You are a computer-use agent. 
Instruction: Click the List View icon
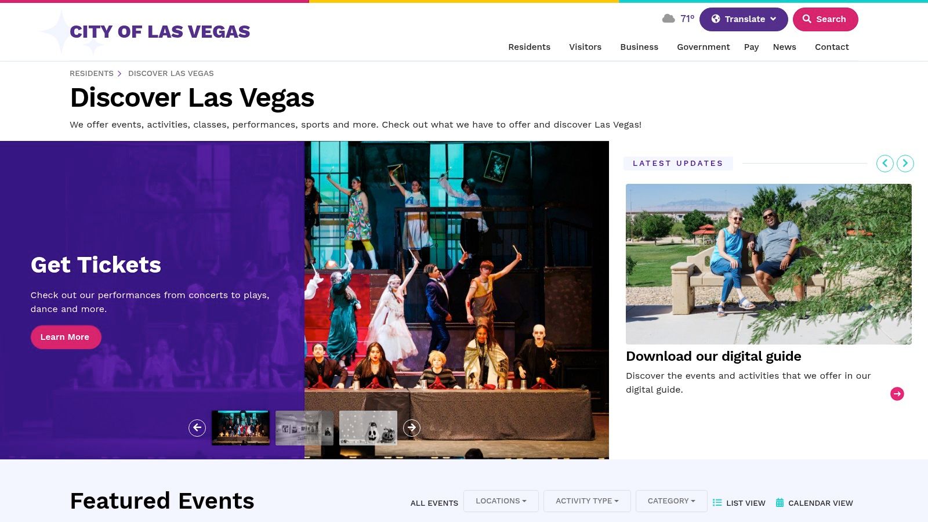tap(717, 503)
